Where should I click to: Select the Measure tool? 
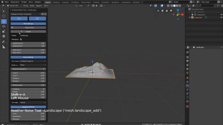(x=4, y=47)
